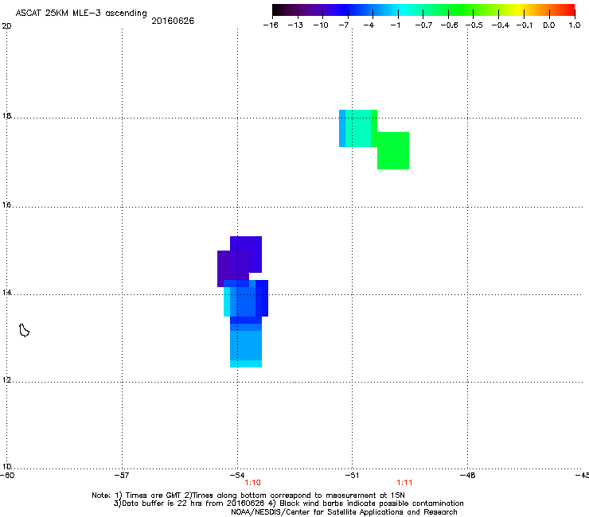Click the latitude axis label 12
This screenshot has height=517, width=589.
coord(6,380)
